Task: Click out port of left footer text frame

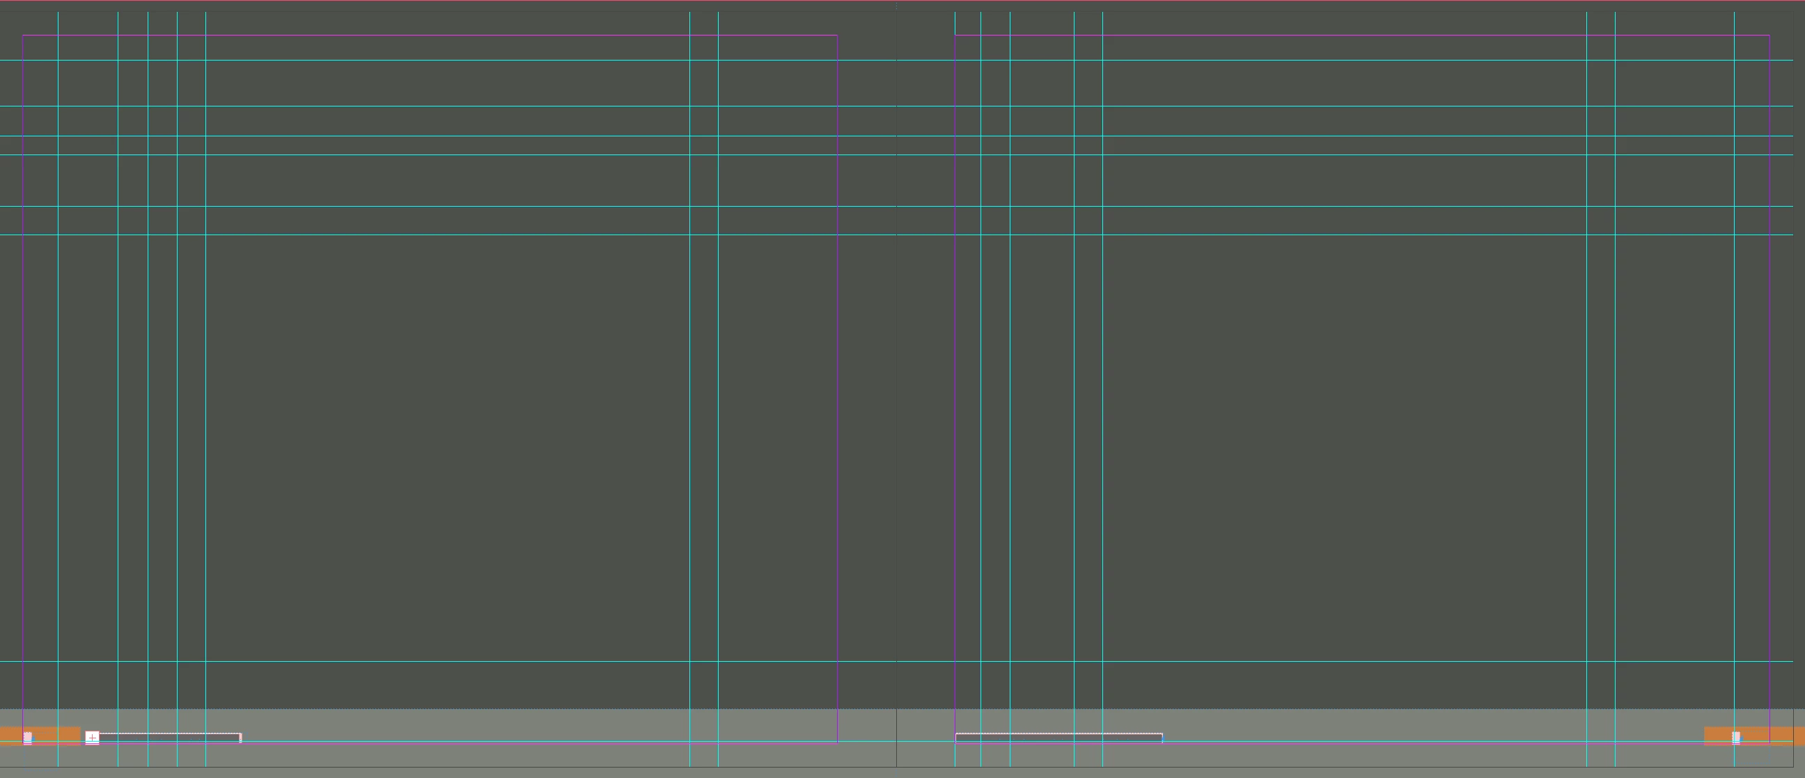Action: tap(240, 738)
